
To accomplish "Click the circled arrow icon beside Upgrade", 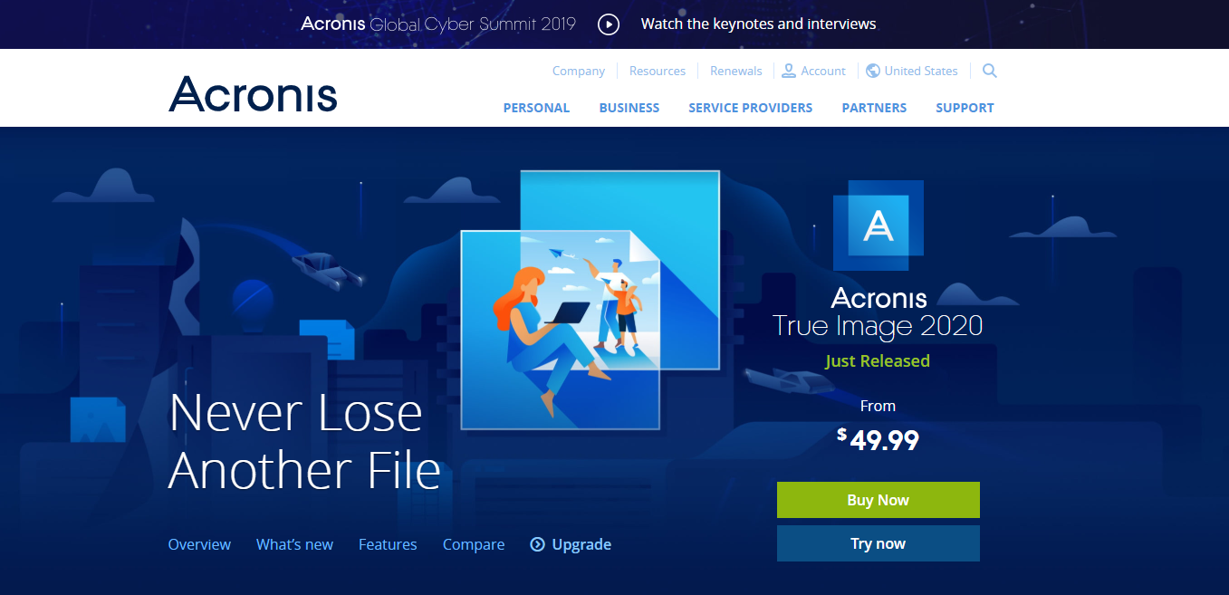I will 537,544.
